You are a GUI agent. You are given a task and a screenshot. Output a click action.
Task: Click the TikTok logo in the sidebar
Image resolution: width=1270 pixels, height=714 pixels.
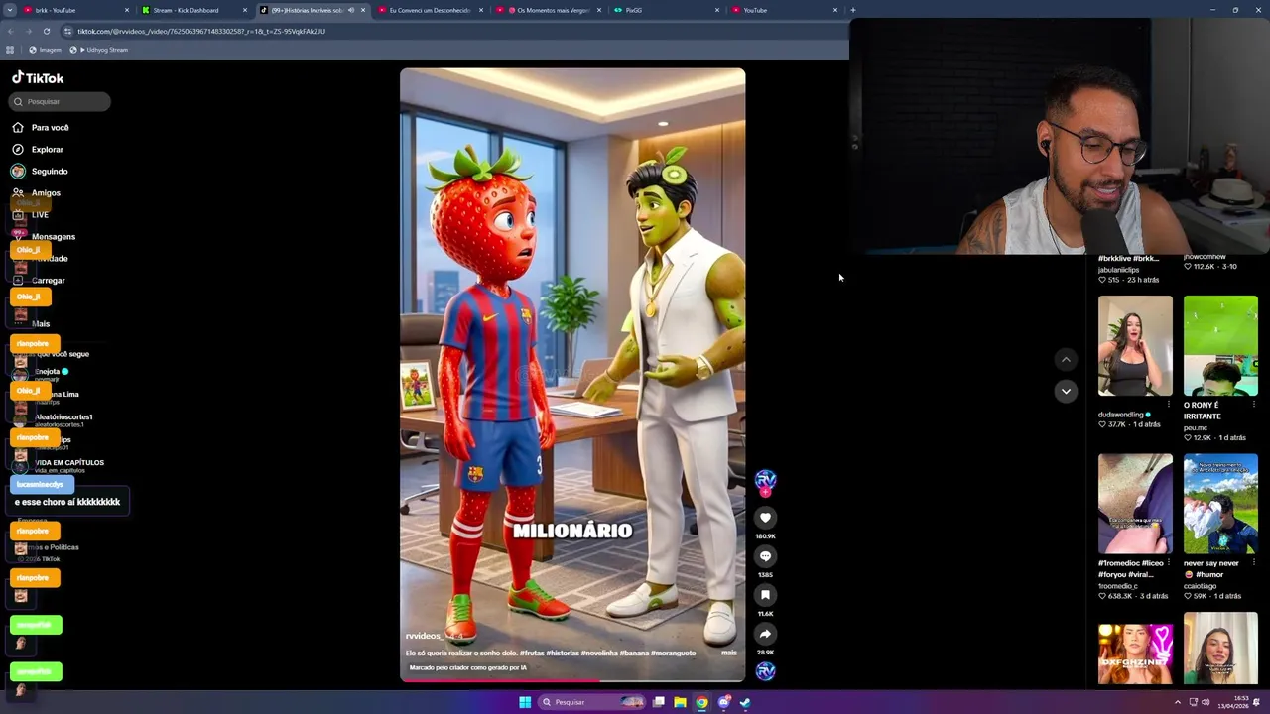(38, 78)
